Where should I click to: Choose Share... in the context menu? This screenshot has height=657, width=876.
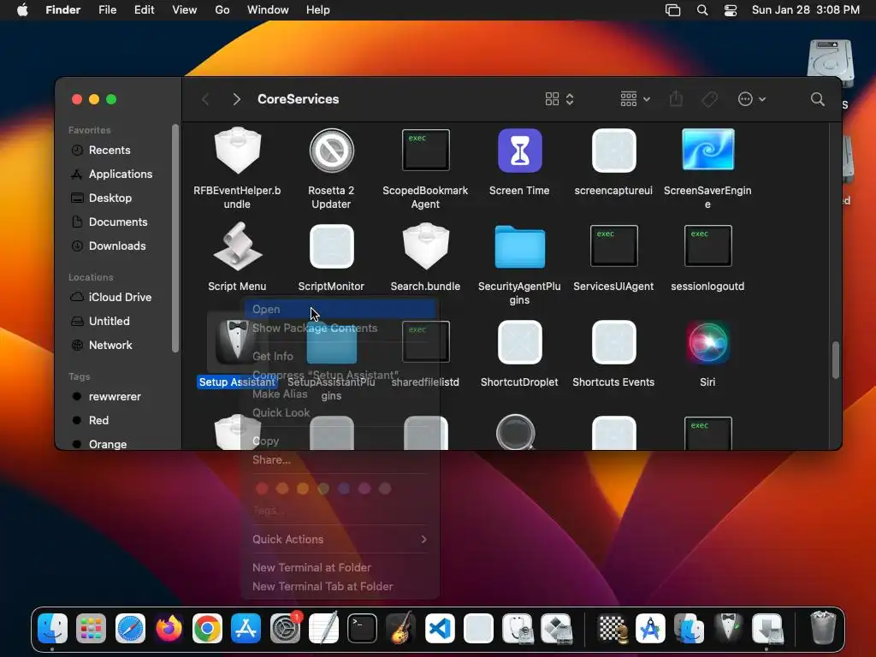pos(340,459)
